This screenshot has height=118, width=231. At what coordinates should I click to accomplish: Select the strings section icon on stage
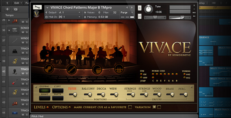pyautogui.click(x=49, y=68)
